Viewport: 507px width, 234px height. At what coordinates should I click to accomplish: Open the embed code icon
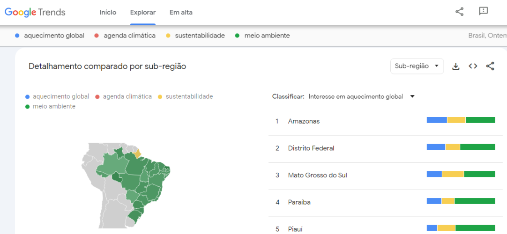click(473, 66)
